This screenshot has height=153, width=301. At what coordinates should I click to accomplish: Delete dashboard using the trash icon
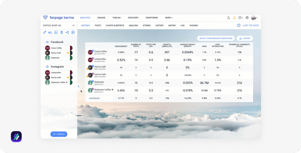coord(62,33)
